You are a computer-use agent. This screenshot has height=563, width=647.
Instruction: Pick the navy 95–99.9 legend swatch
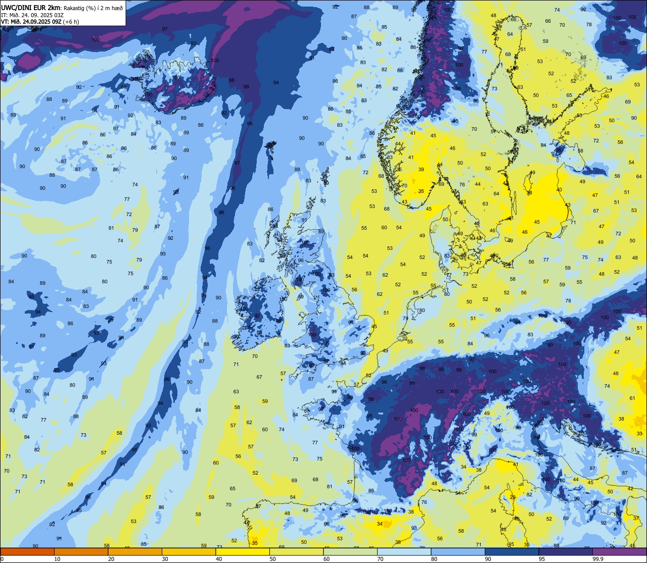point(566,551)
